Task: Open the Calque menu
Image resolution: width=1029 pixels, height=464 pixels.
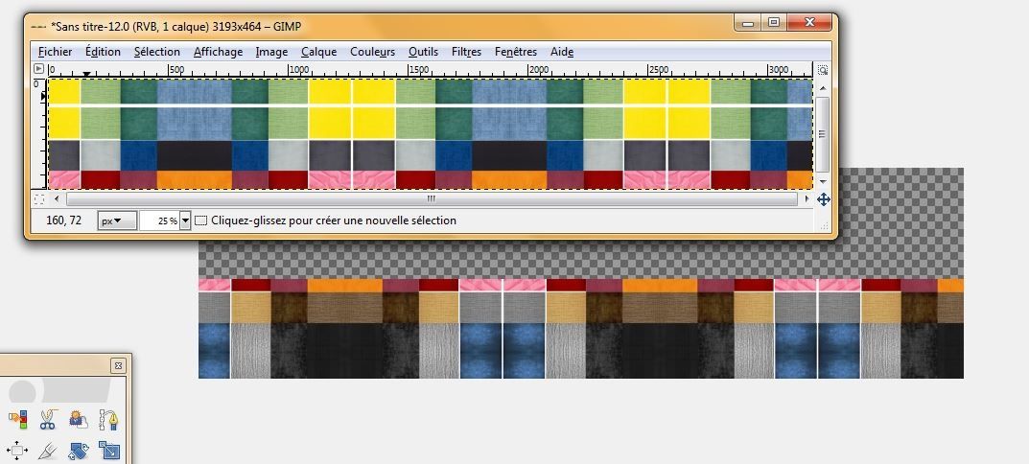Action: pos(319,52)
